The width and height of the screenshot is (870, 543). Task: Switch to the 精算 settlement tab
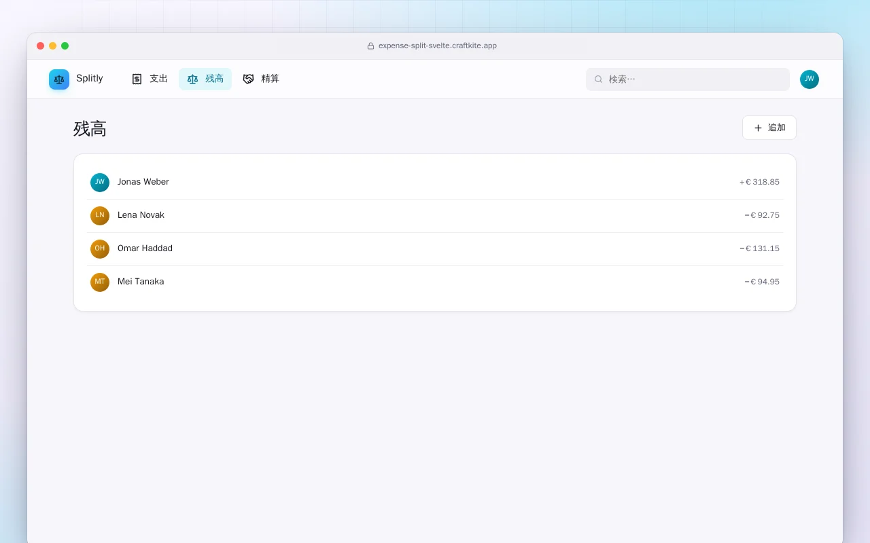click(x=261, y=79)
